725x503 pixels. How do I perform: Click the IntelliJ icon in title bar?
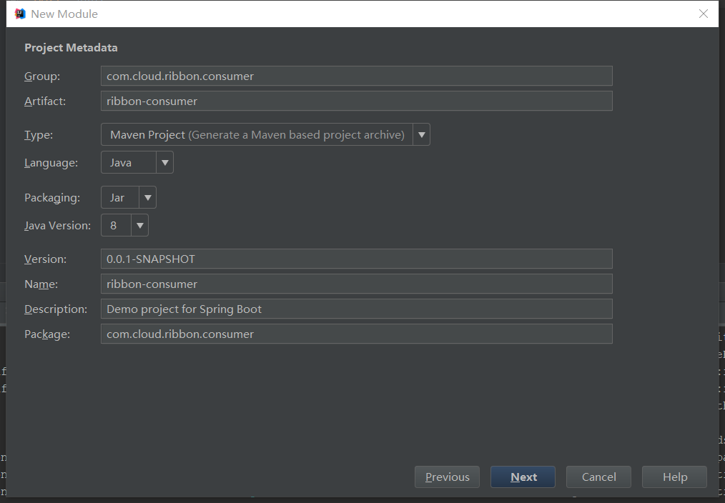click(x=20, y=14)
